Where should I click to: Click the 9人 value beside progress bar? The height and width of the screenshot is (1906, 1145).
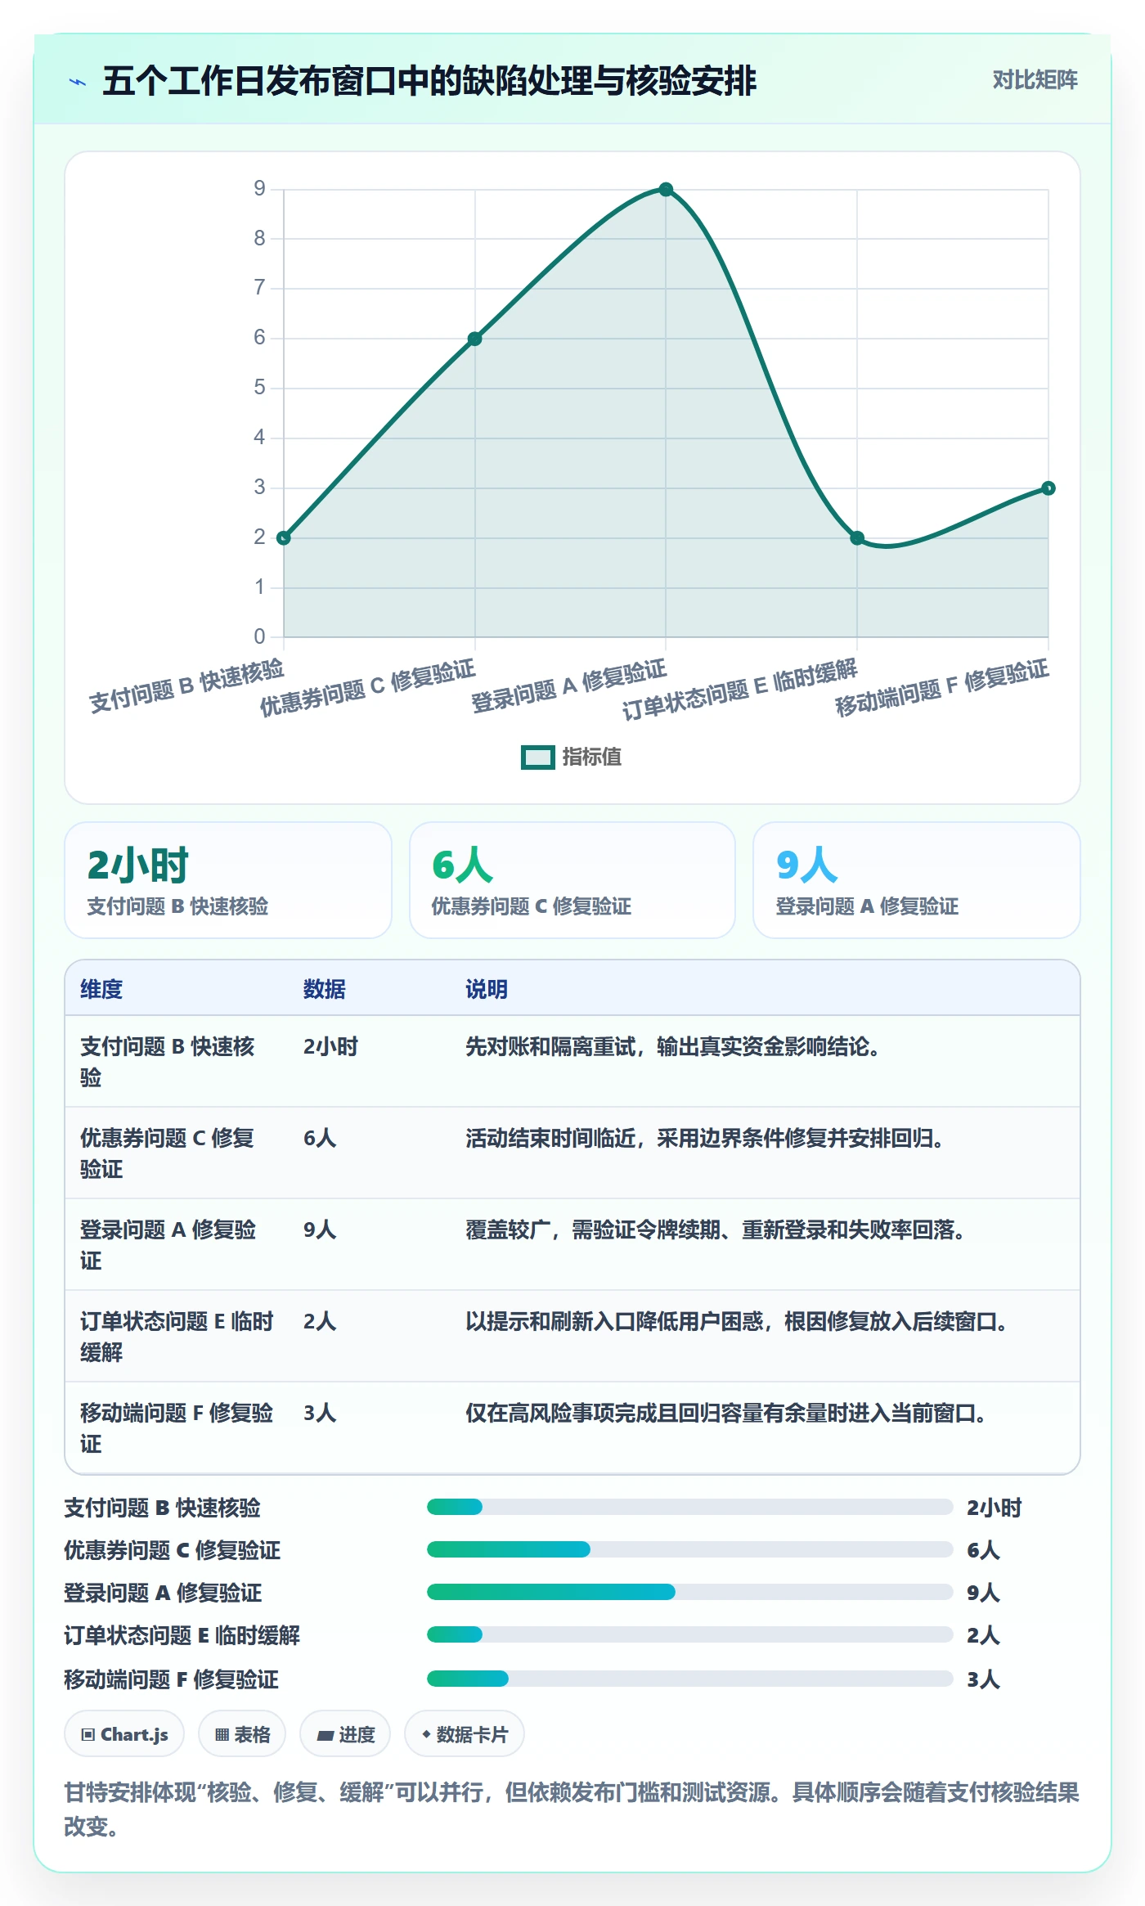coord(983,1593)
